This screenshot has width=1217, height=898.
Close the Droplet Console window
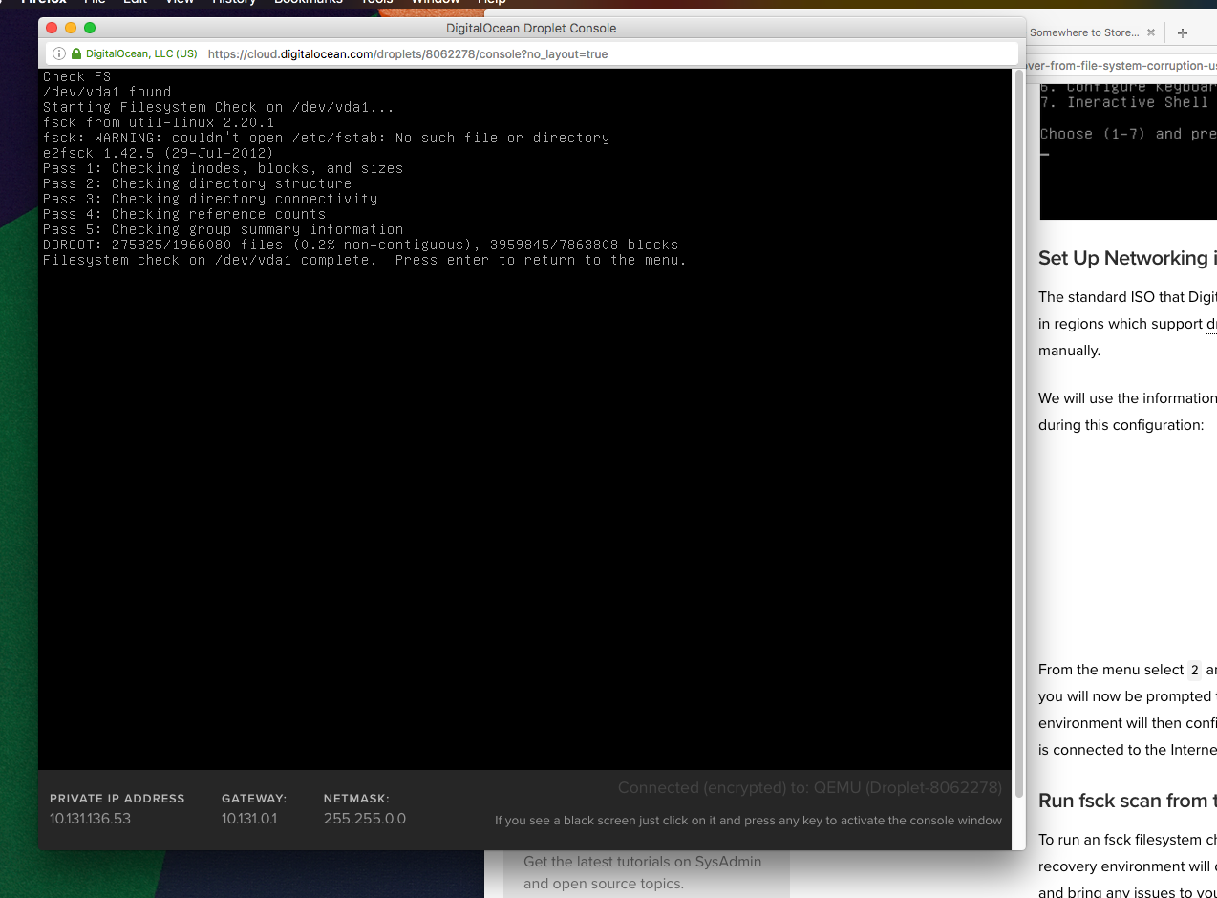point(52,28)
